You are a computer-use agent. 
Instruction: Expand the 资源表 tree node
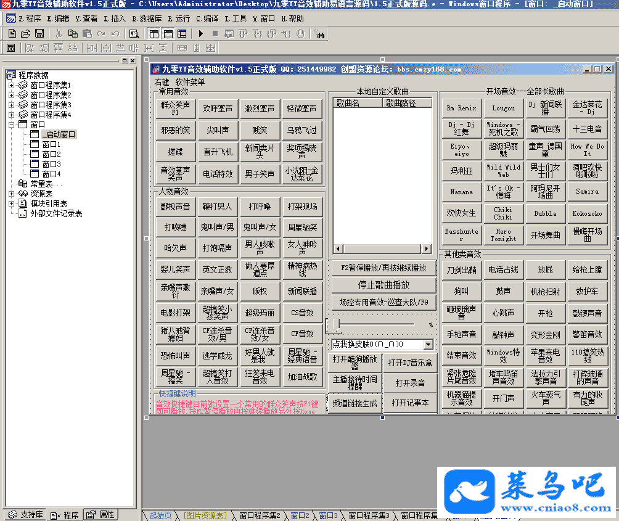pos(11,194)
